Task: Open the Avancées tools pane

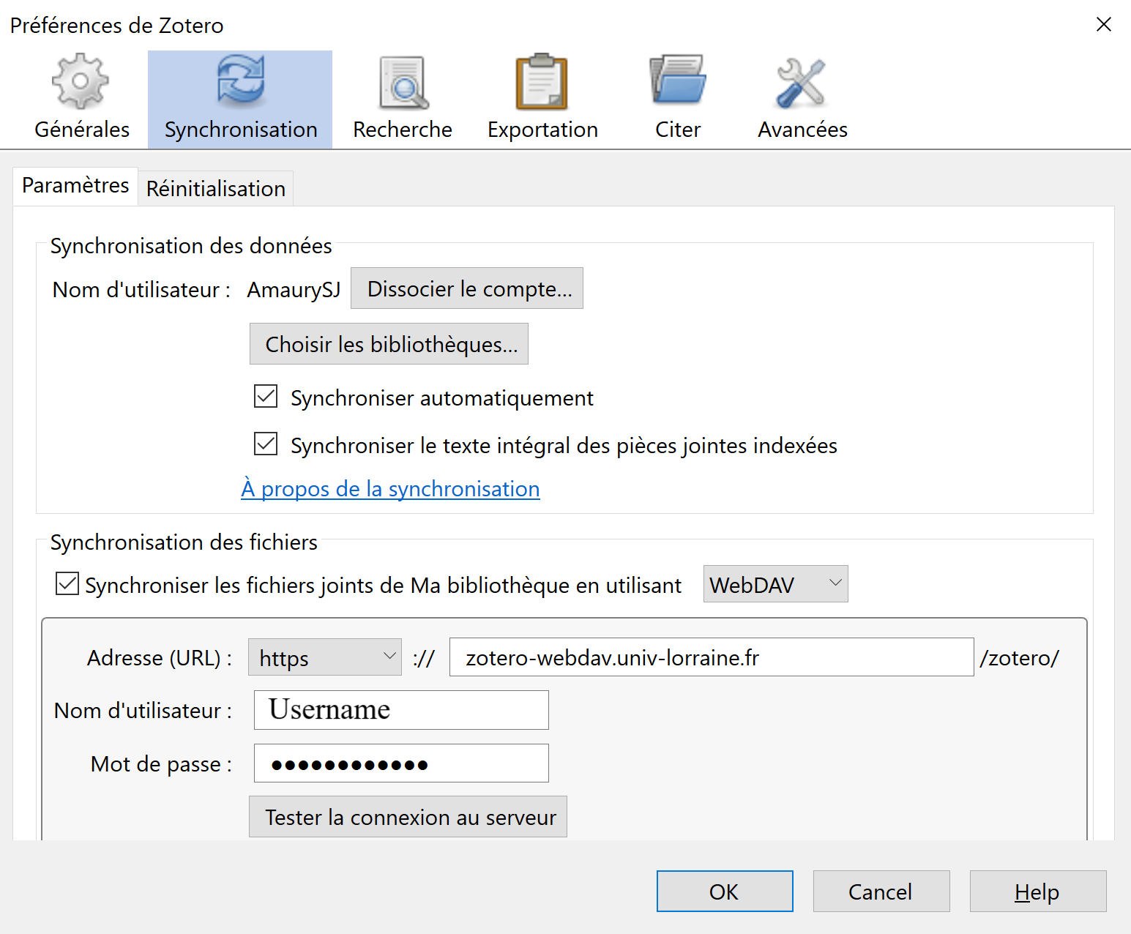Action: (x=802, y=98)
